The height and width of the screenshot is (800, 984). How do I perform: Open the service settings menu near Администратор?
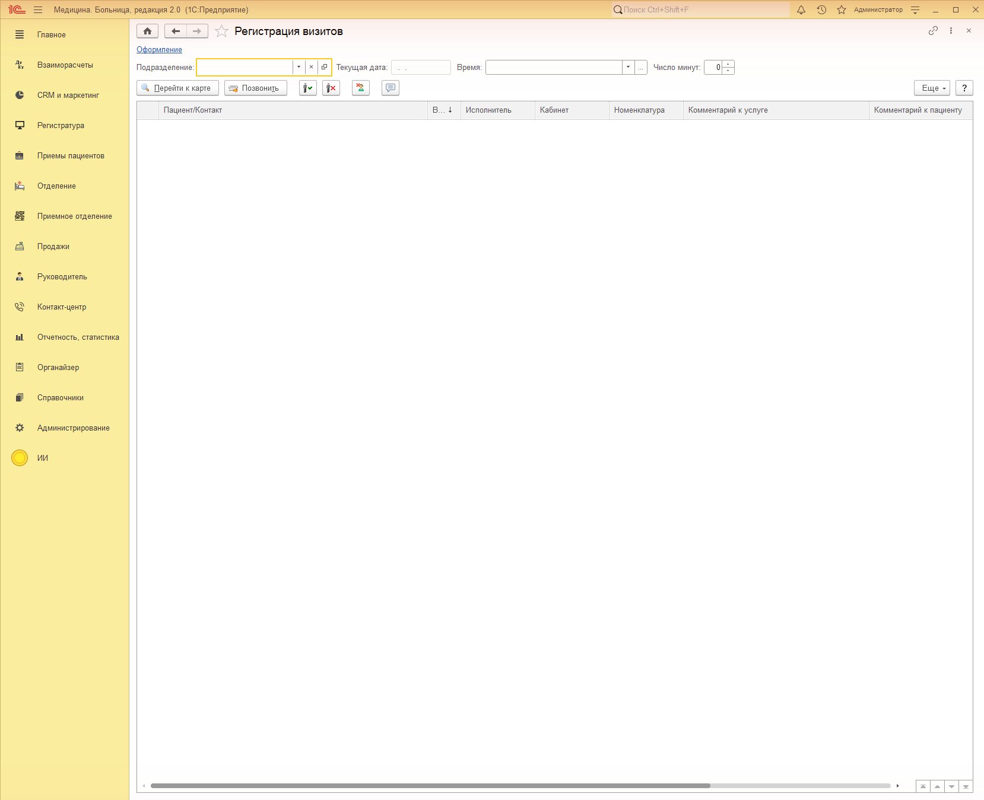click(915, 9)
